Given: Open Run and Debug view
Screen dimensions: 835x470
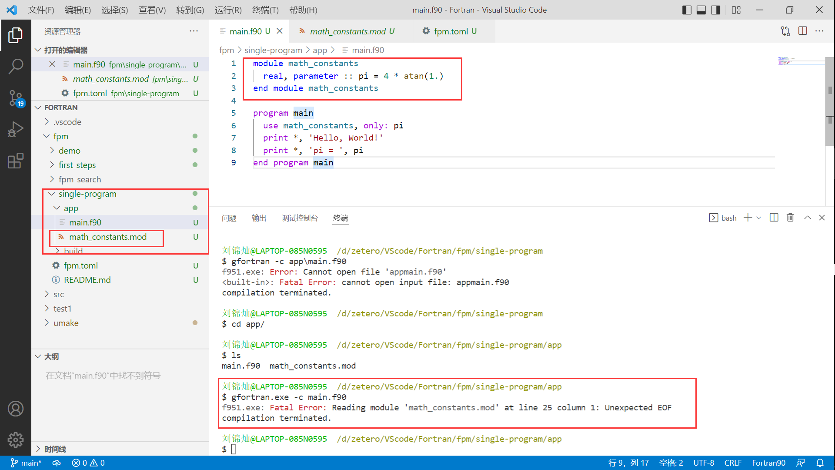Looking at the screenshot, I should pyautogui.click(x=16, y=129).
